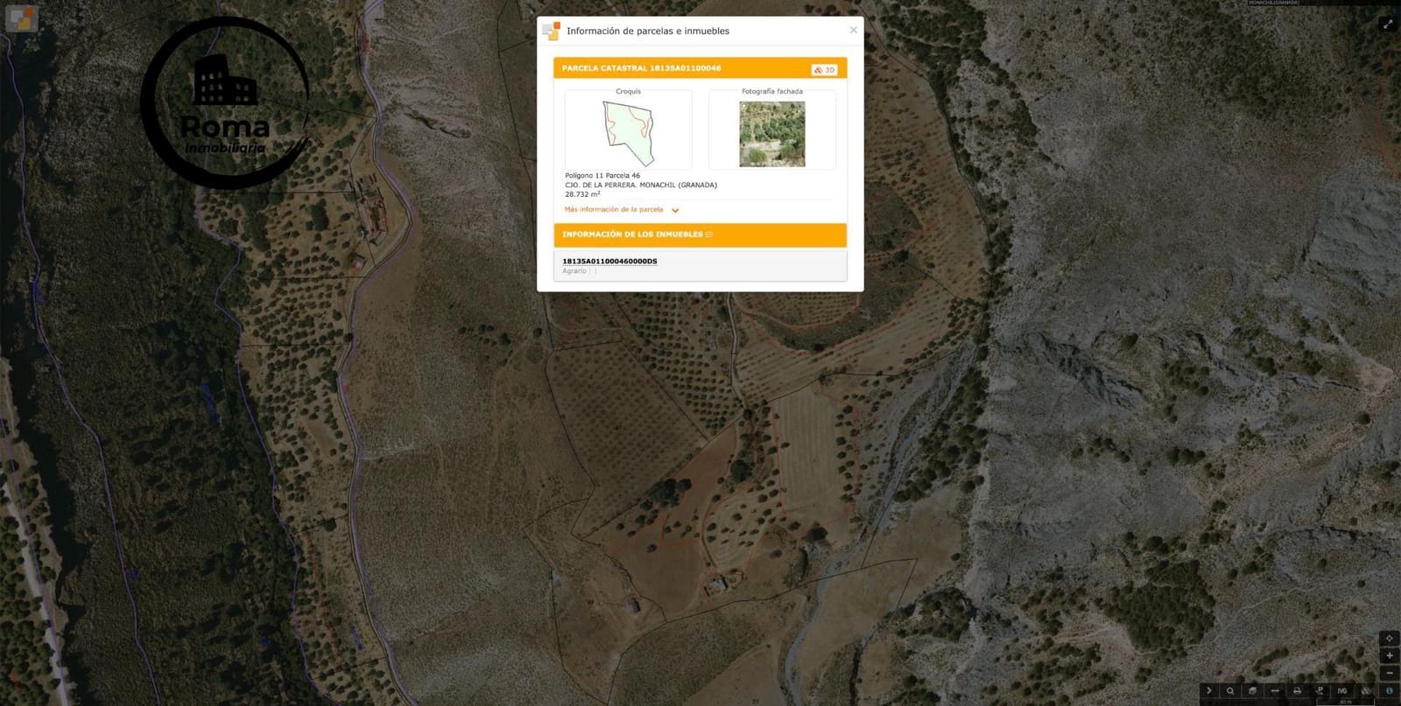Screen dimensions: 1401x706
Task: Close the parcel information dialog
Action: (854, 30)
